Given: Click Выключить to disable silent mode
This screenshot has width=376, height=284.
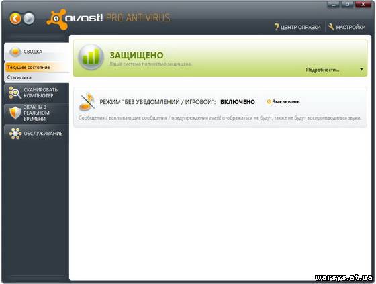Looking at the screenshot, I should 286,101.
